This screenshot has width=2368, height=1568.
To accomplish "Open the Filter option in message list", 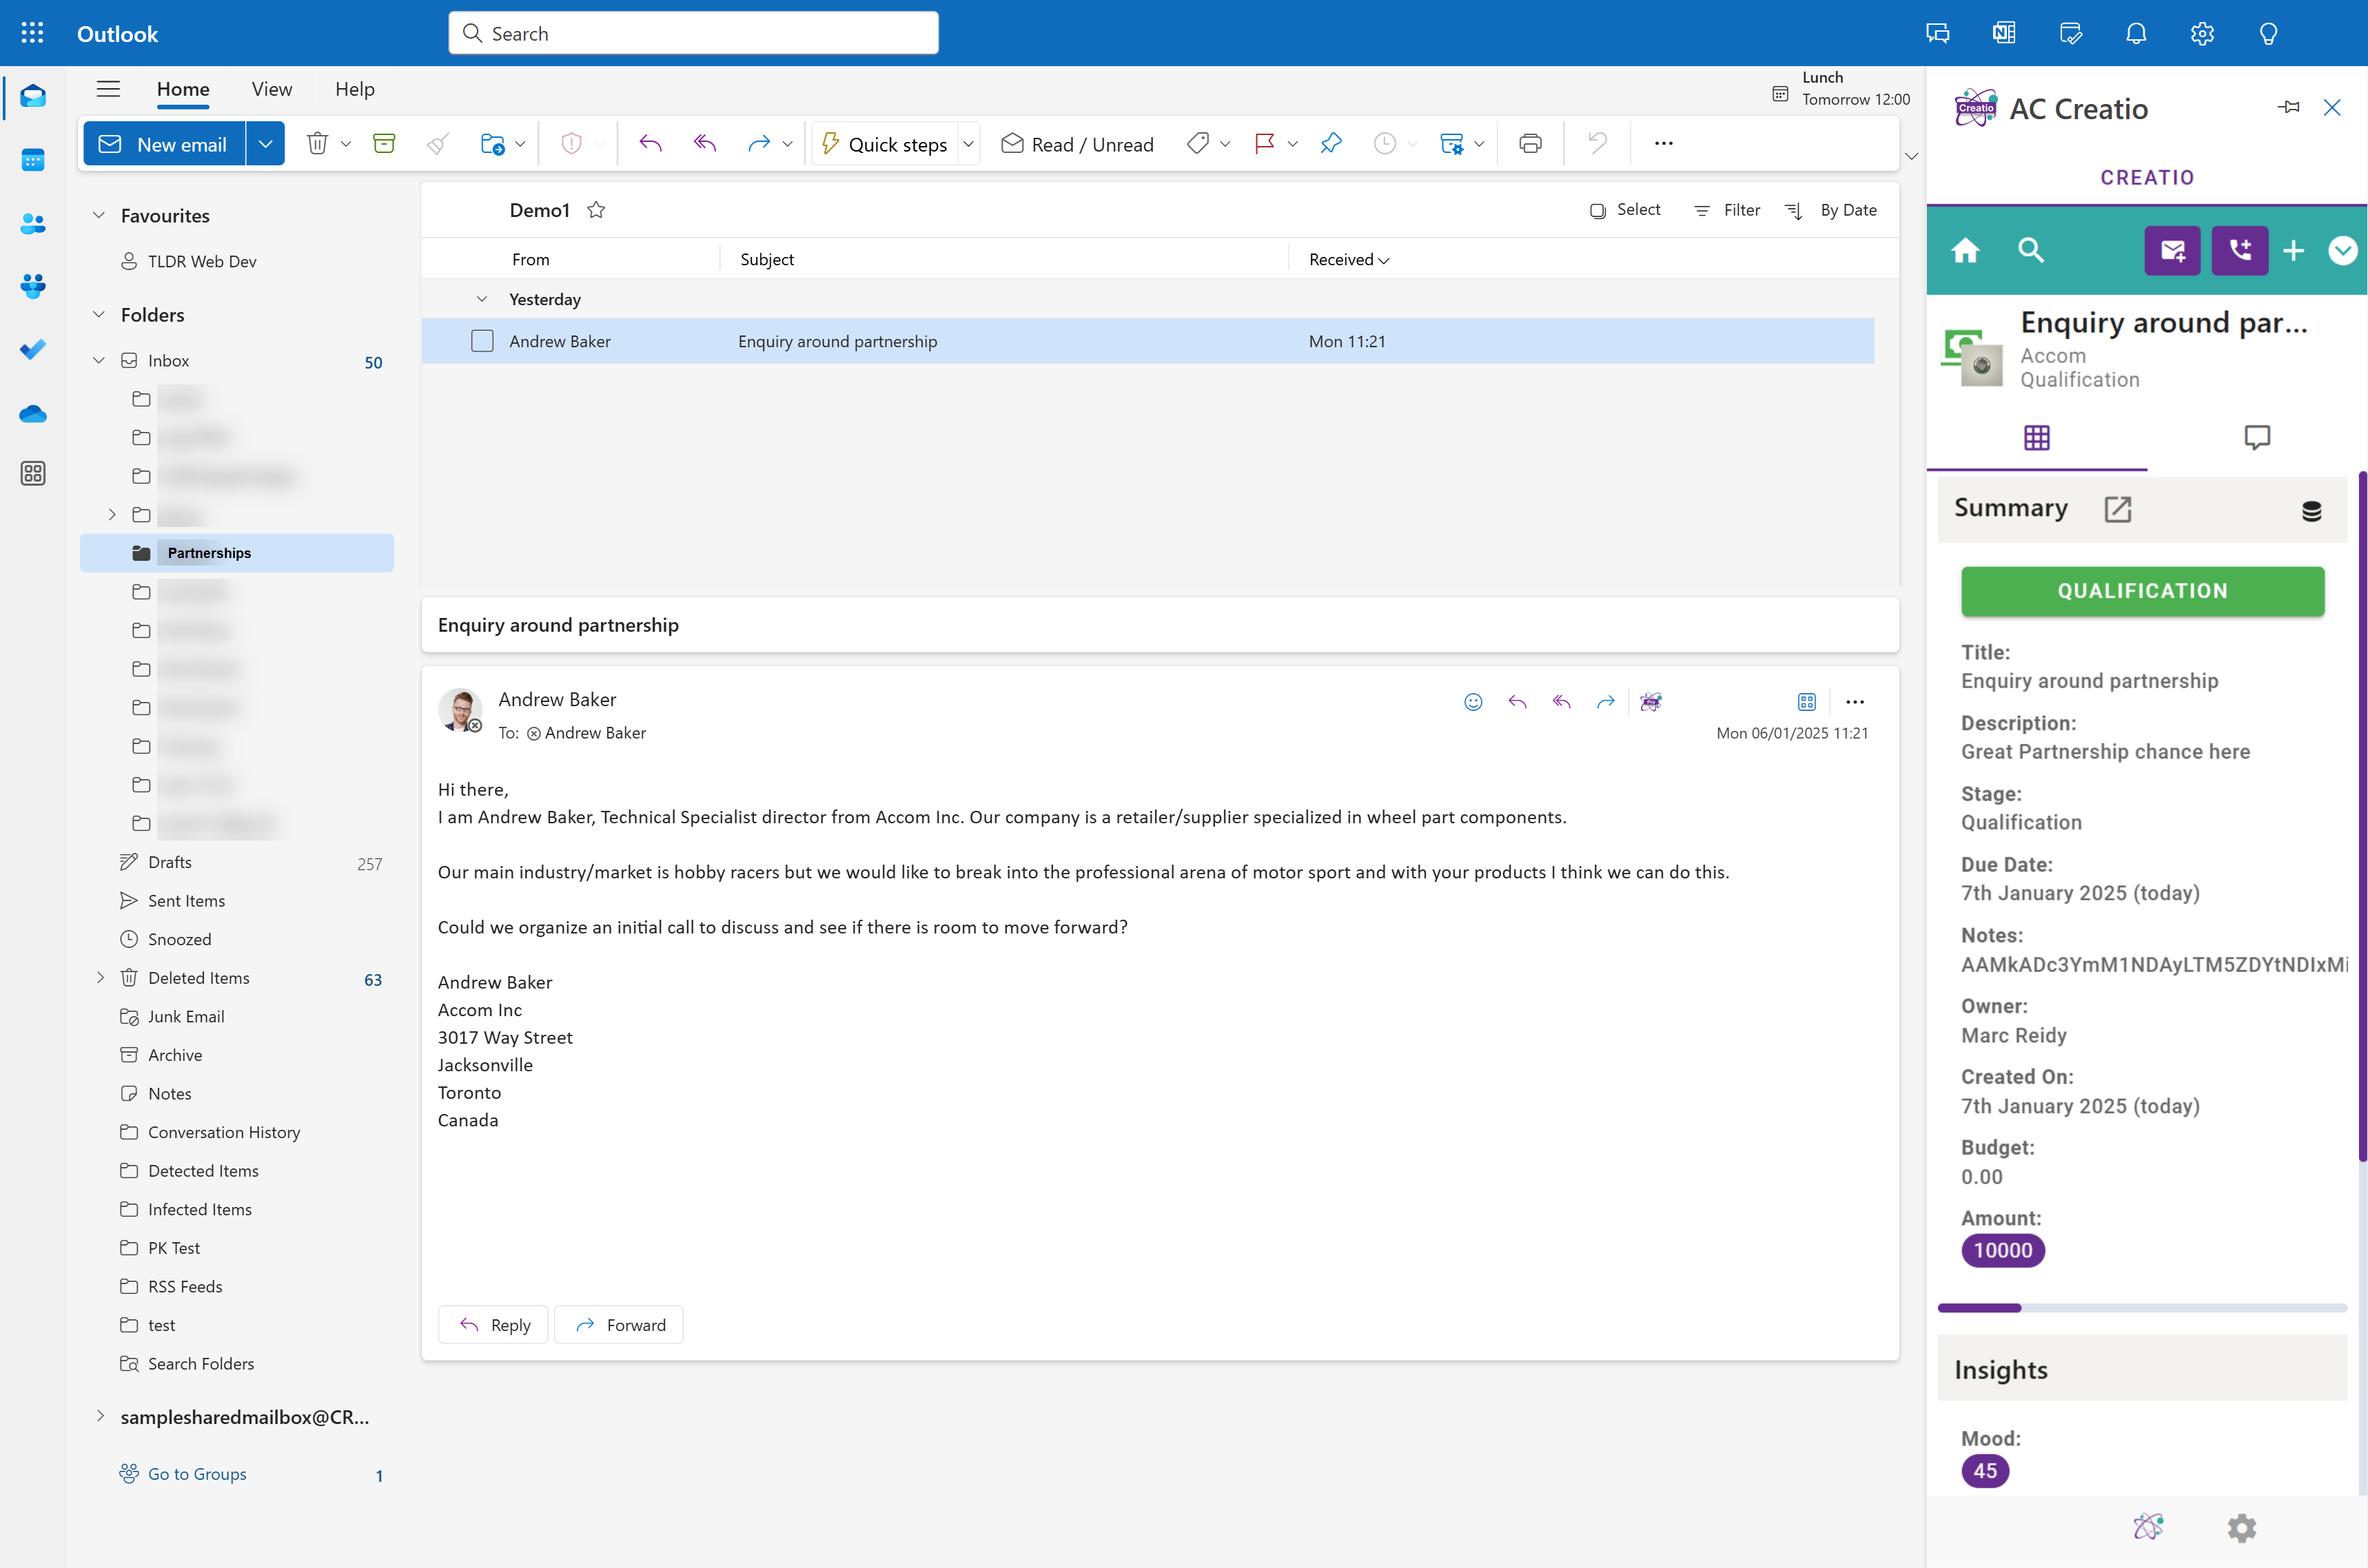I will pos(1727,210).
